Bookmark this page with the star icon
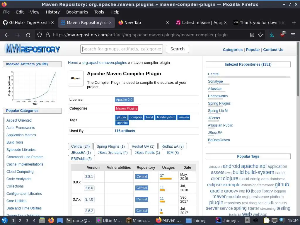The width and height of the screenshot is (300, 225). pos(260,35)
